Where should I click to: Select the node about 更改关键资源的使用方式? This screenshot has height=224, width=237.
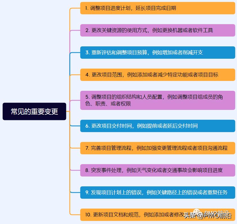157,30
